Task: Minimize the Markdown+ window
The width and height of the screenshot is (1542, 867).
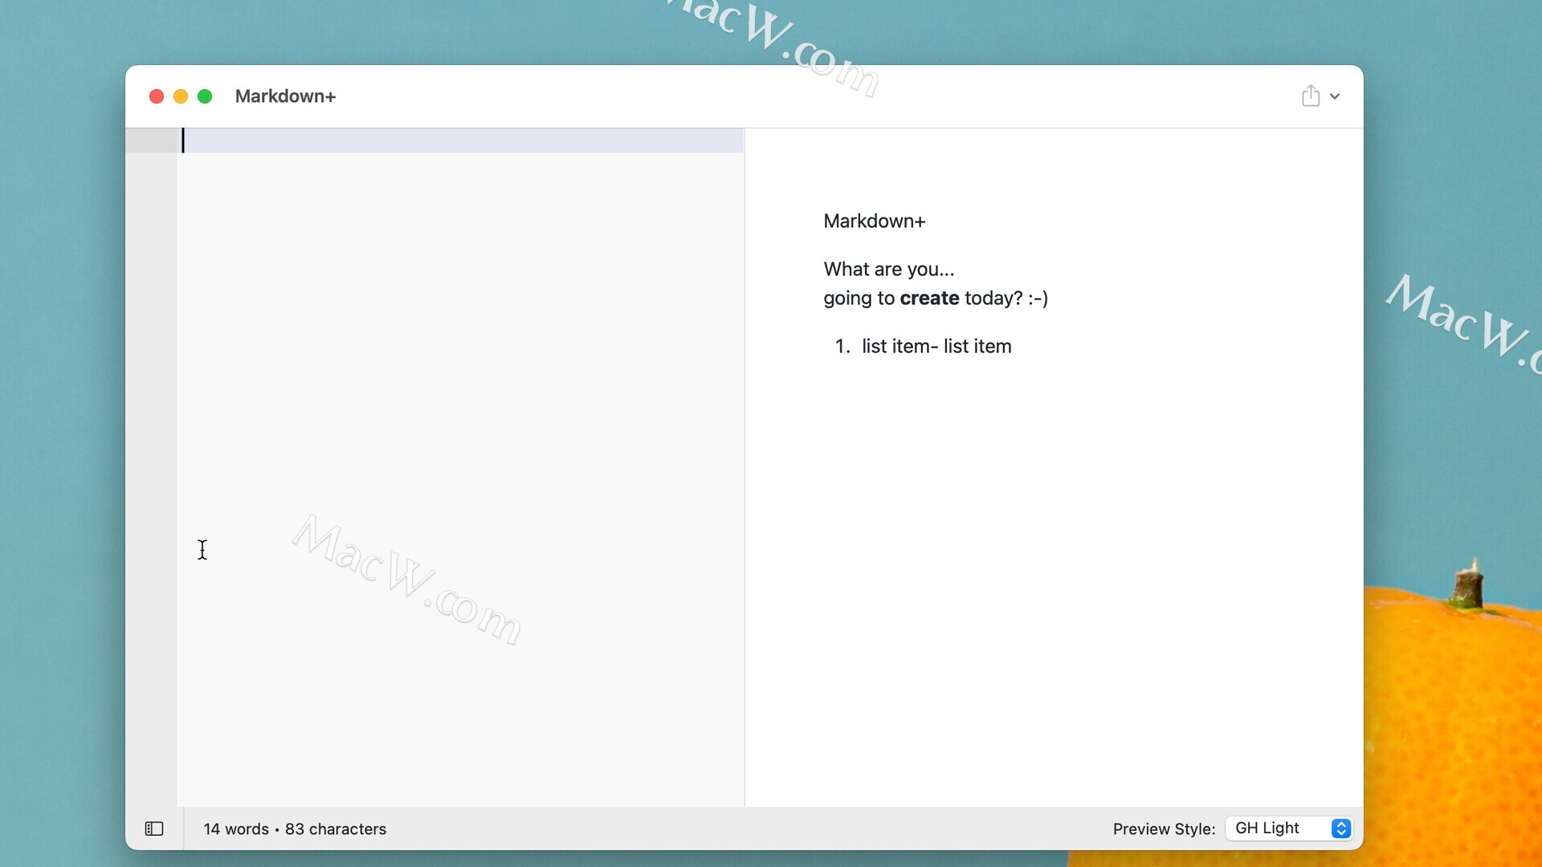Action: (181, 96)
